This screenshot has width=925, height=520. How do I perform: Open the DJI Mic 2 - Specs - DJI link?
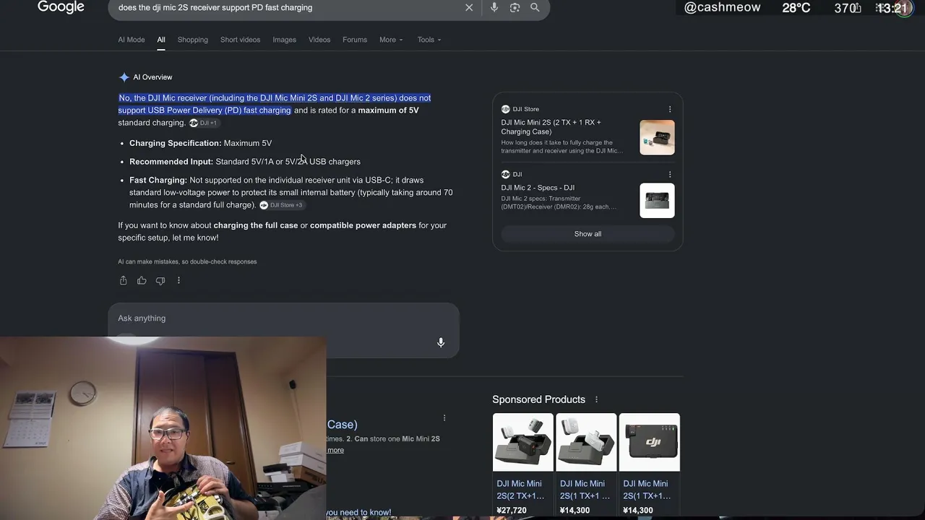click(538, 188)
